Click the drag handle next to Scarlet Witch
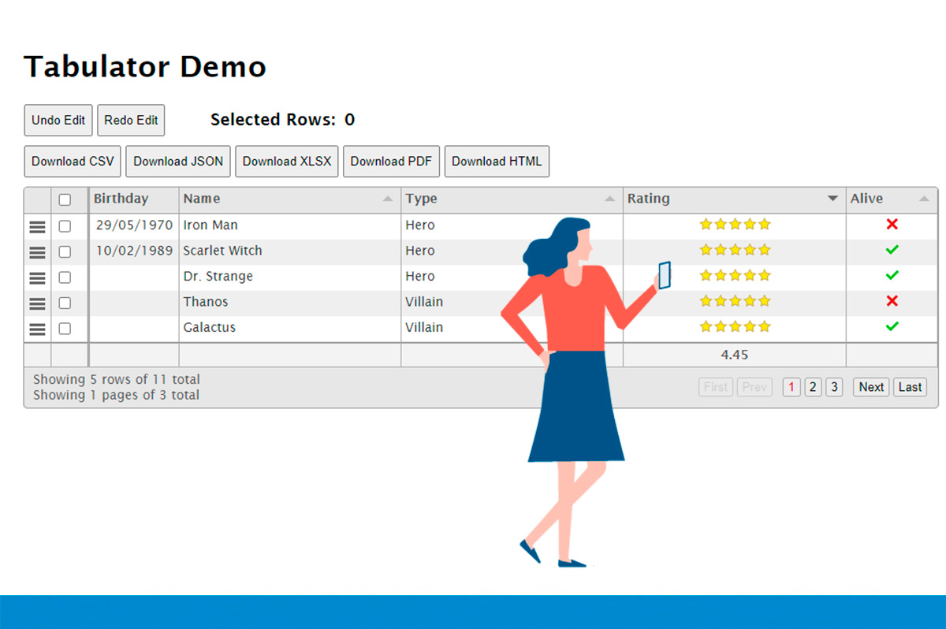The width and height of the screenshot is (946, 629). point(36,252)
